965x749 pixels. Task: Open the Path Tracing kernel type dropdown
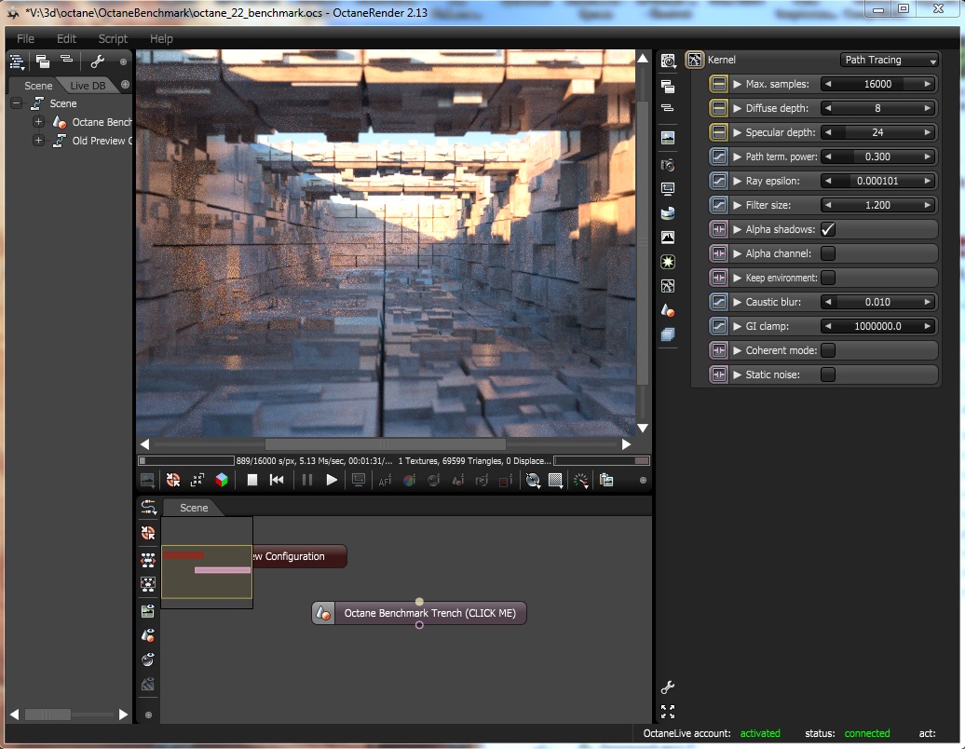(890, 60)
